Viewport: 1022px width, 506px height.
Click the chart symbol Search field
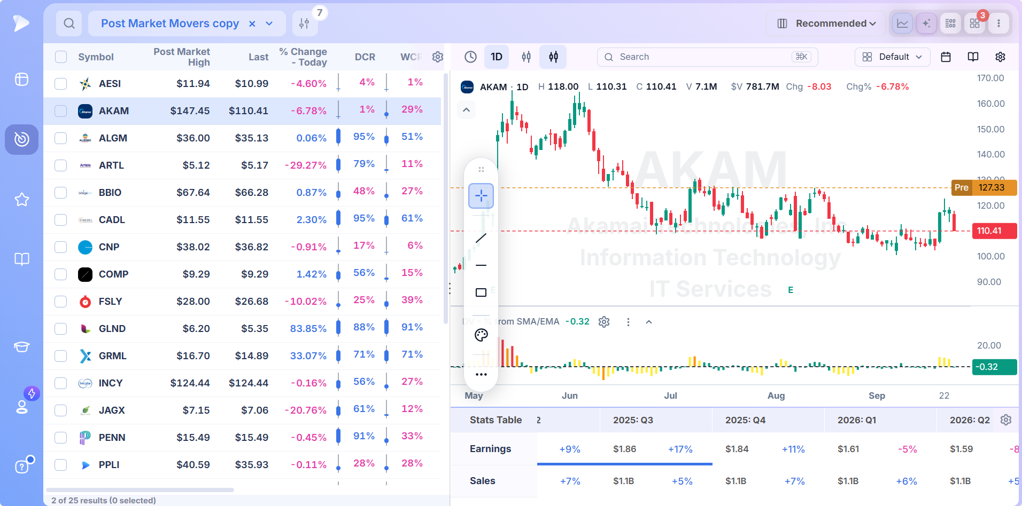point(707,57)
